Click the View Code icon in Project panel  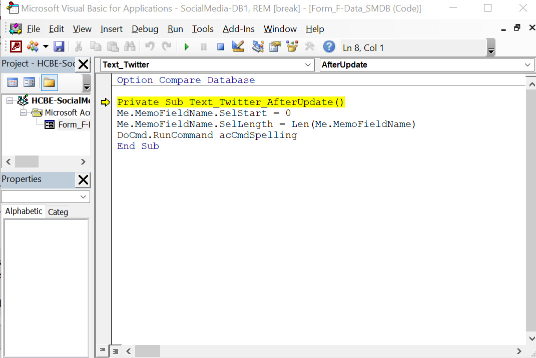coord(13,82)
